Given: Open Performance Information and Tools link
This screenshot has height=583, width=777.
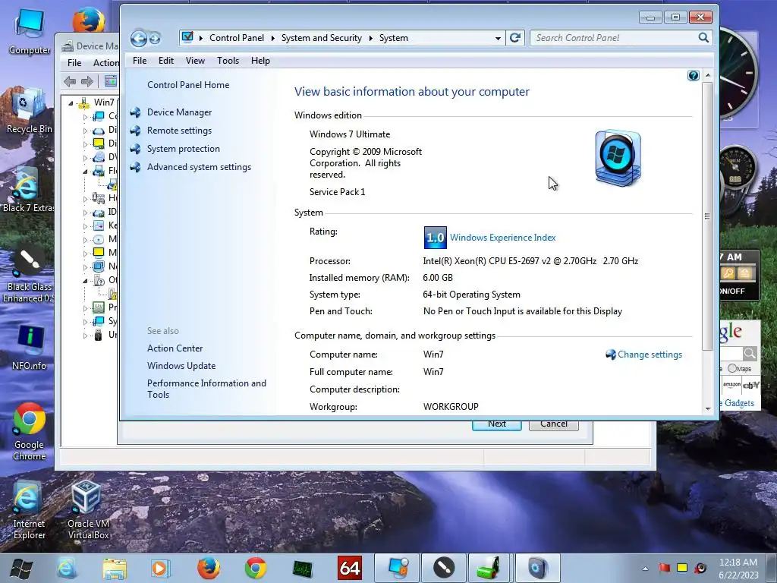Looking at the screenshot, I should 206,389.
